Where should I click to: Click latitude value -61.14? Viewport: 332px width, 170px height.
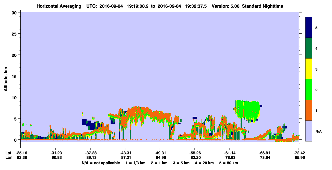point(229,153)
